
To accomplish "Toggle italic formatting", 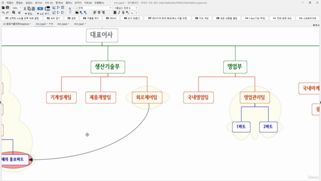I will pyautogui.click(x=119, y=13).
